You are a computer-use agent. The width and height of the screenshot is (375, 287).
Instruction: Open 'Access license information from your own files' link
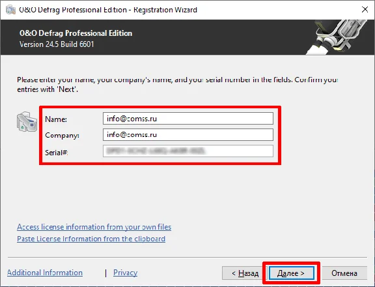94,227
